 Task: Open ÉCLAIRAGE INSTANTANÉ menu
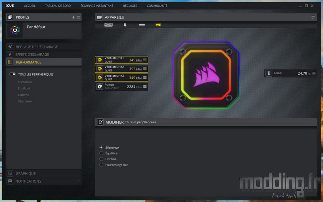(x=97, y=6)
